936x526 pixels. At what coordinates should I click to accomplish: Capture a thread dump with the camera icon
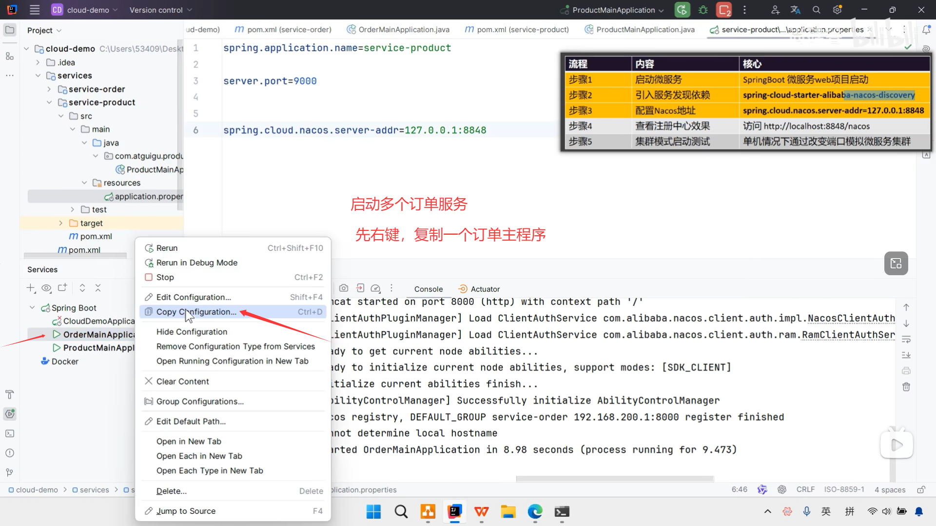344,288
